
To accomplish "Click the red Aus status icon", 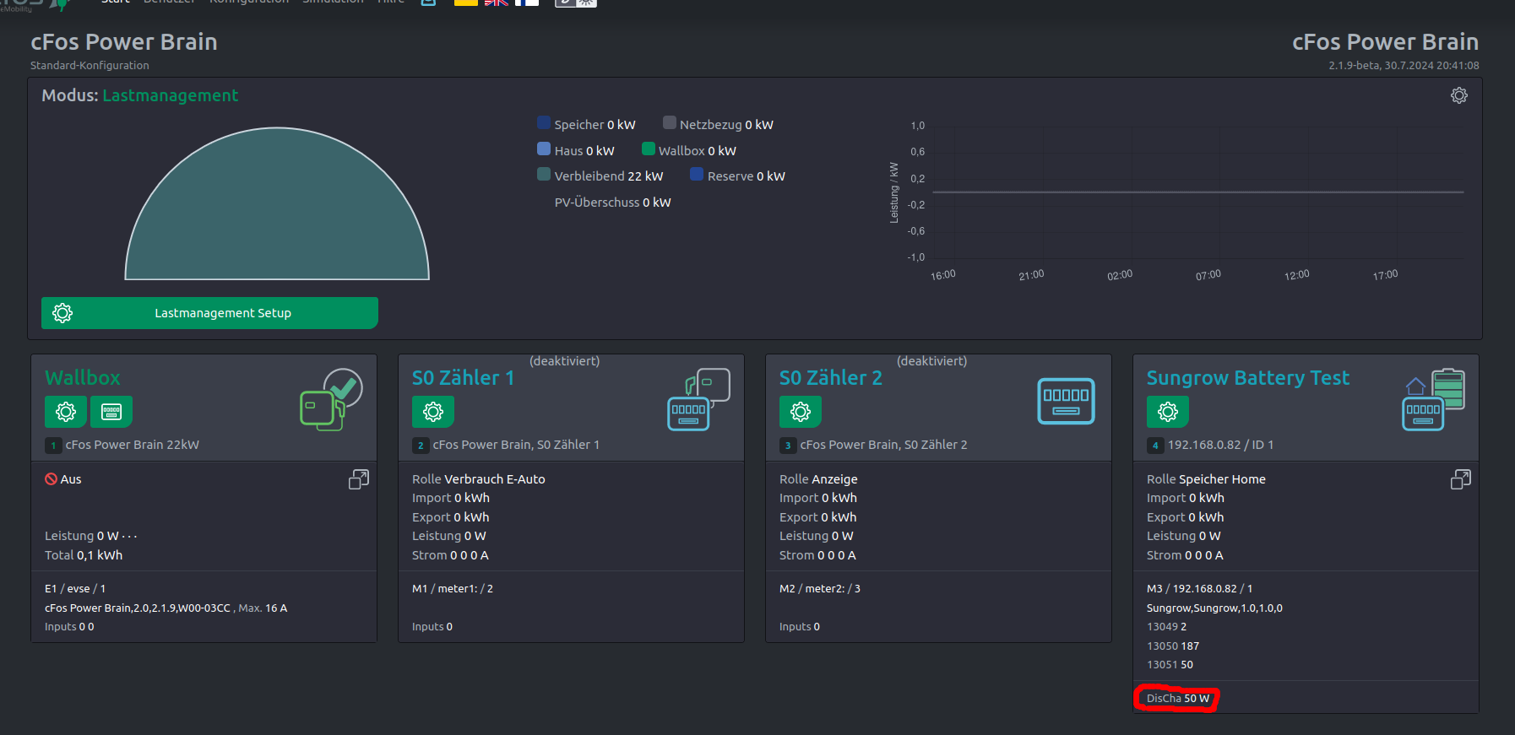I will point(51,479).
